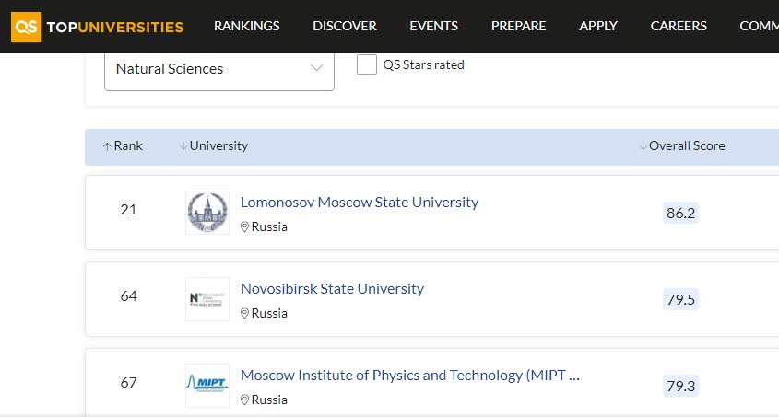The image size is (779, 417).
Task: Open the RANKINGS menu
Action: [x=247, y=26]
